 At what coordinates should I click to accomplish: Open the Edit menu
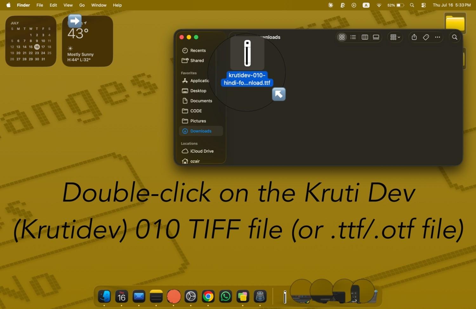tap(53, 5)
